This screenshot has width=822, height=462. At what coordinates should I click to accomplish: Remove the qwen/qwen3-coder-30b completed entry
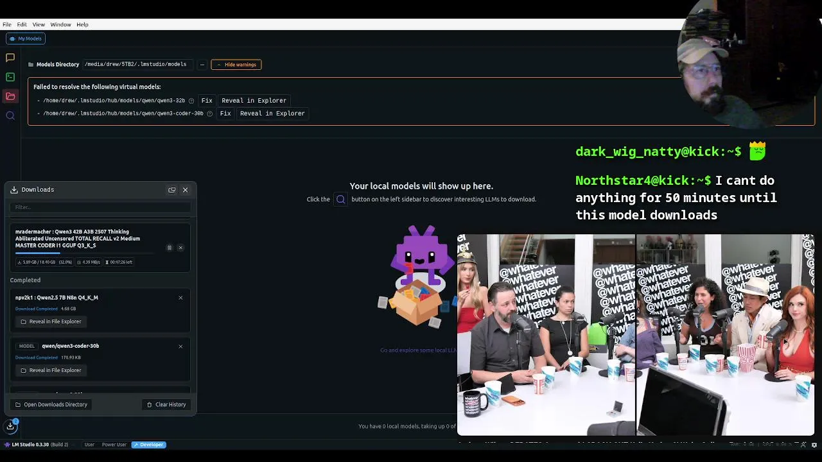pos(180,346)
